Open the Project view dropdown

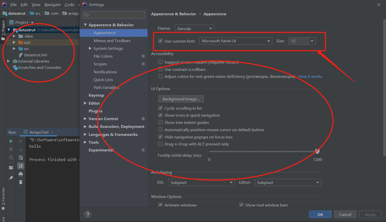coord(32,23)
